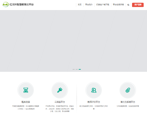Open the client download navigation item
Screen dimensions: 147x121
(103, 5)
